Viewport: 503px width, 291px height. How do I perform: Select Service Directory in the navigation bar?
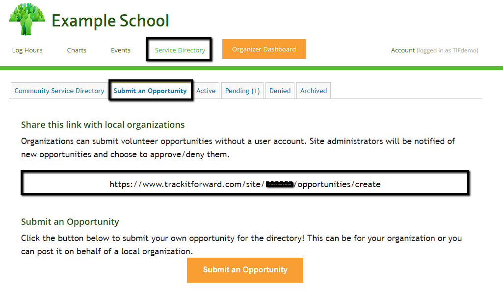[x=180, y=50]
